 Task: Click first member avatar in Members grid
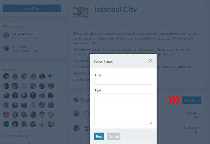[6, 76]
